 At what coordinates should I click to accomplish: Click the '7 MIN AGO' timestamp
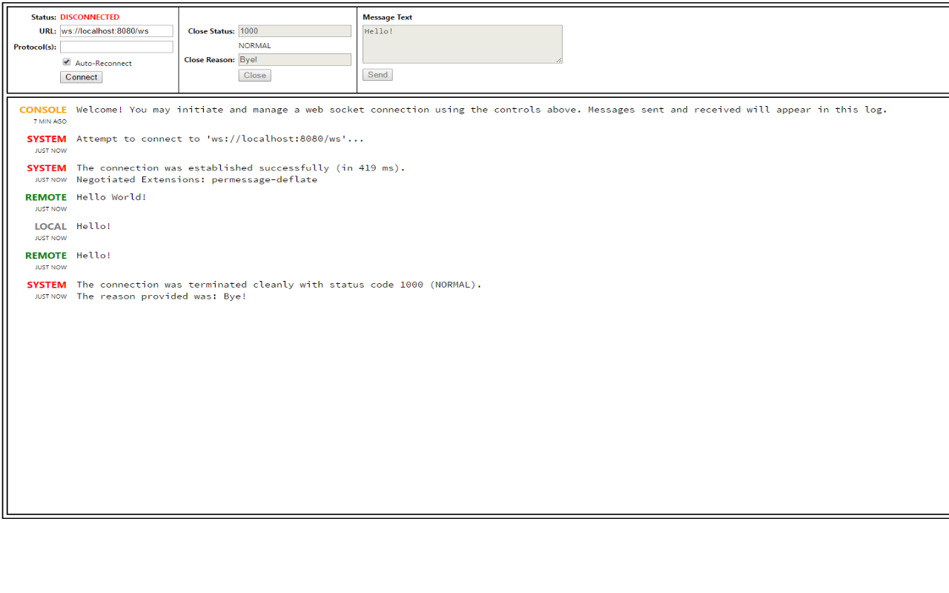point(50,122)
